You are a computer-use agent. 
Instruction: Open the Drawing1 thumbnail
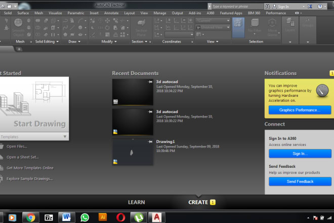point(133,152)
